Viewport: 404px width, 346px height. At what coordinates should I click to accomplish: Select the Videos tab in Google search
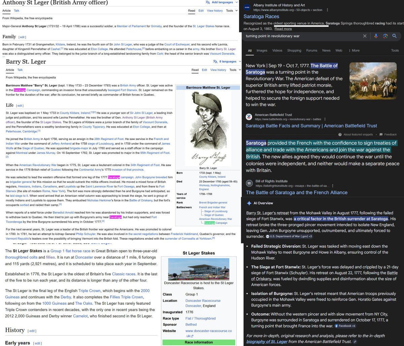click(x=277, y=51)
